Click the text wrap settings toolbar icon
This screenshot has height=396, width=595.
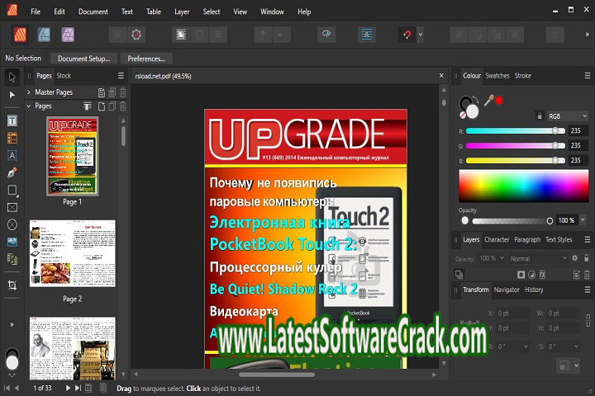(x=181, y=35)
